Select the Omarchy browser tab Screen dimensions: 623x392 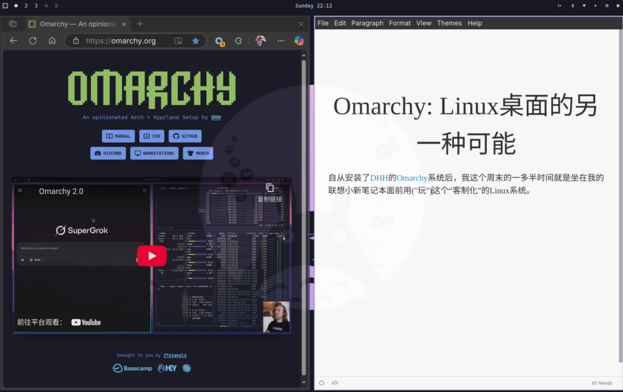77,24
